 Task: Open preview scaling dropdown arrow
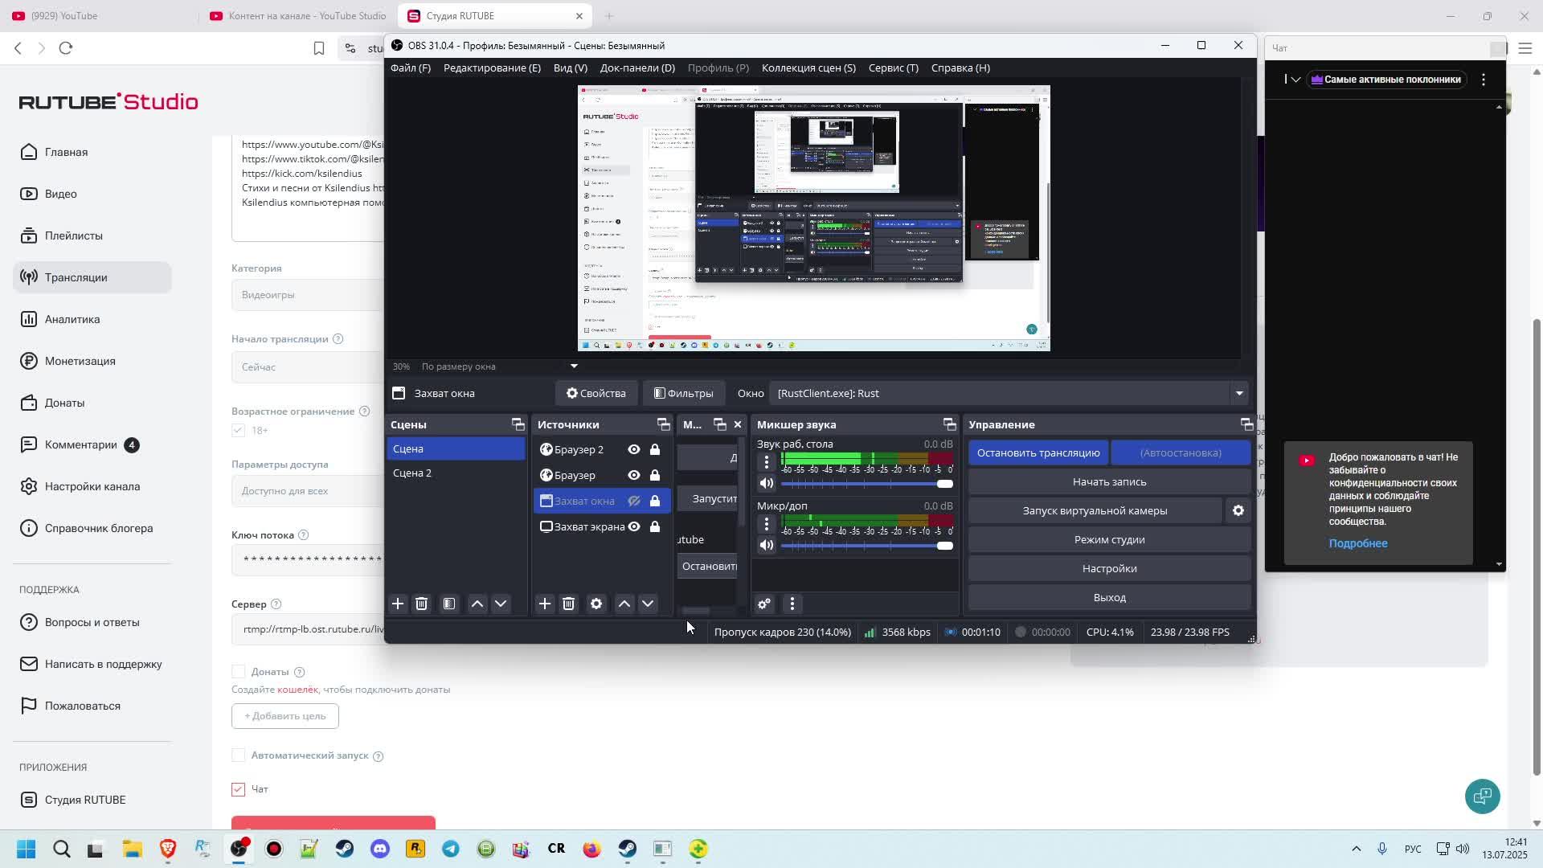[574, 366]
